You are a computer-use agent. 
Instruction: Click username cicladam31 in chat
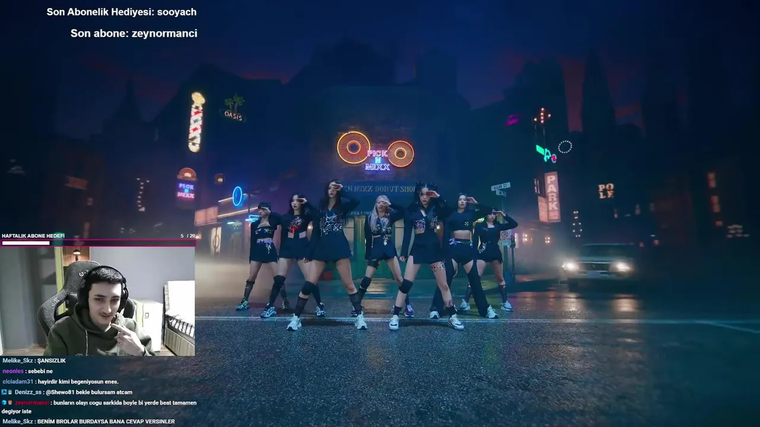18,382
